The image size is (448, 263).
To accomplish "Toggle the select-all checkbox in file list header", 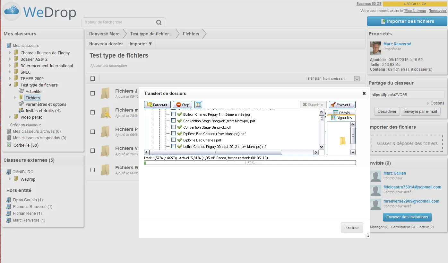I will [x=93, y=78].
